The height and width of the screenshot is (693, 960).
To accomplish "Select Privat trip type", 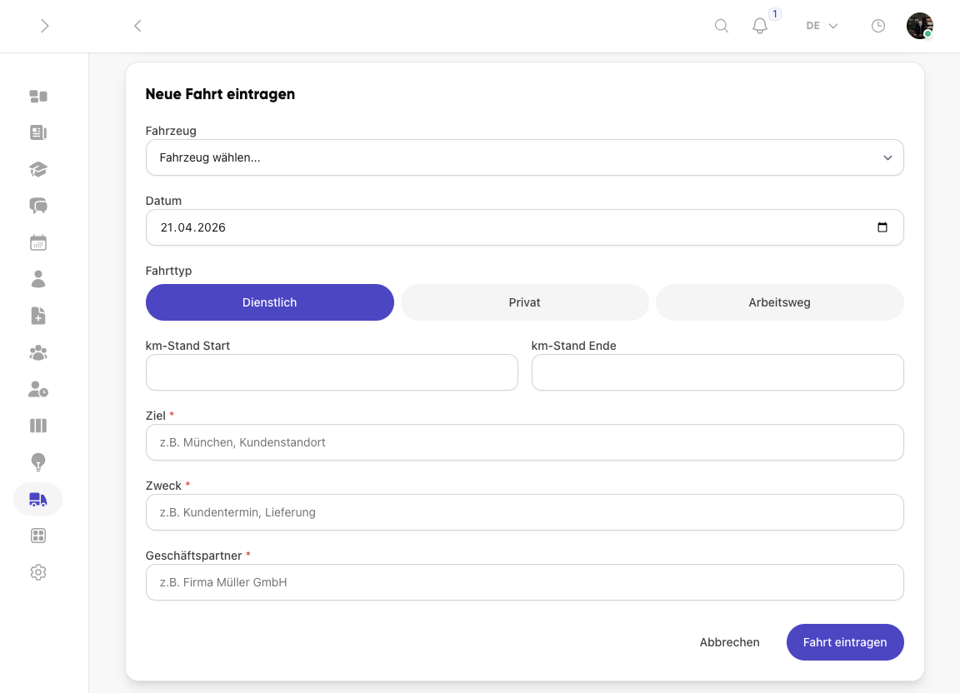I will pyautogui.click(x=525, y=302).
